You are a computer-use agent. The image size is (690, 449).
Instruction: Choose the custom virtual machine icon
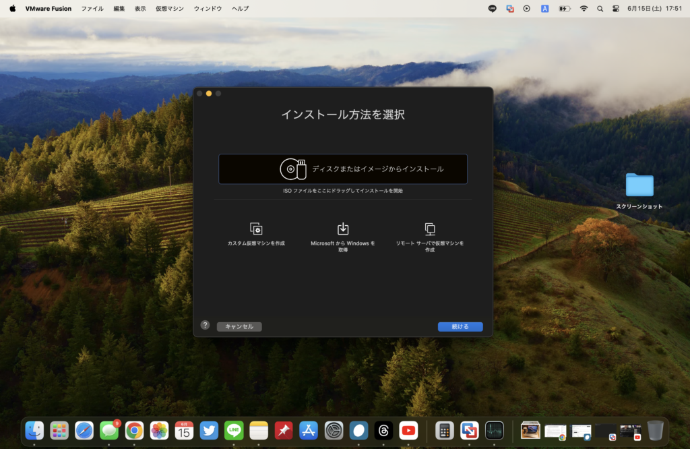tap(256, 229)
